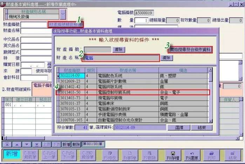The height and width of the screenshot is (164, 245).
Task: Select row 3100708-165 自動電腦控制分光分度計
Action: tap(133, 120)
